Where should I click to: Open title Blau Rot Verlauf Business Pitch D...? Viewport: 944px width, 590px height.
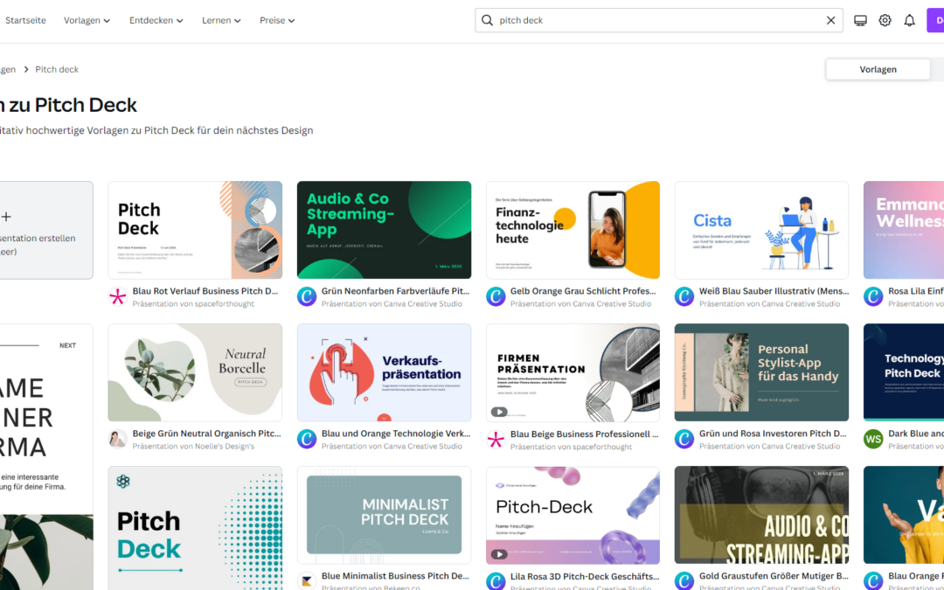tap(205, 291)
